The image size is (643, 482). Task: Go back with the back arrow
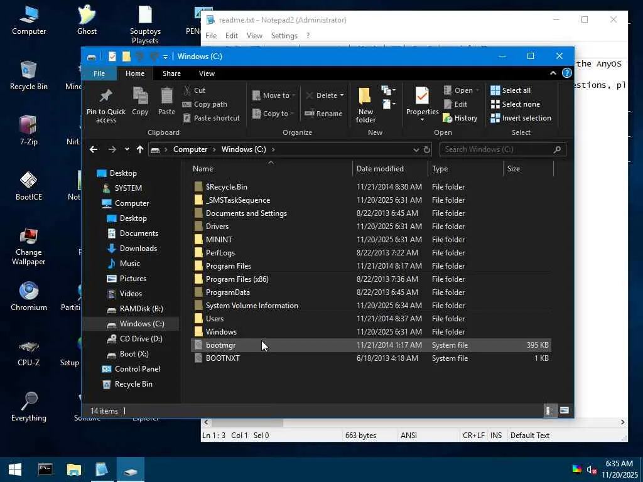pos(94,149)
